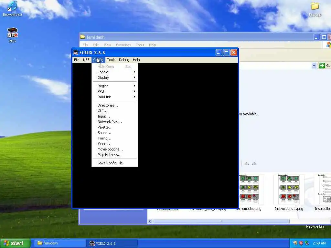Open the File menu in FCEUX
This screenshot has width=331, height=248.
point(77,60)
